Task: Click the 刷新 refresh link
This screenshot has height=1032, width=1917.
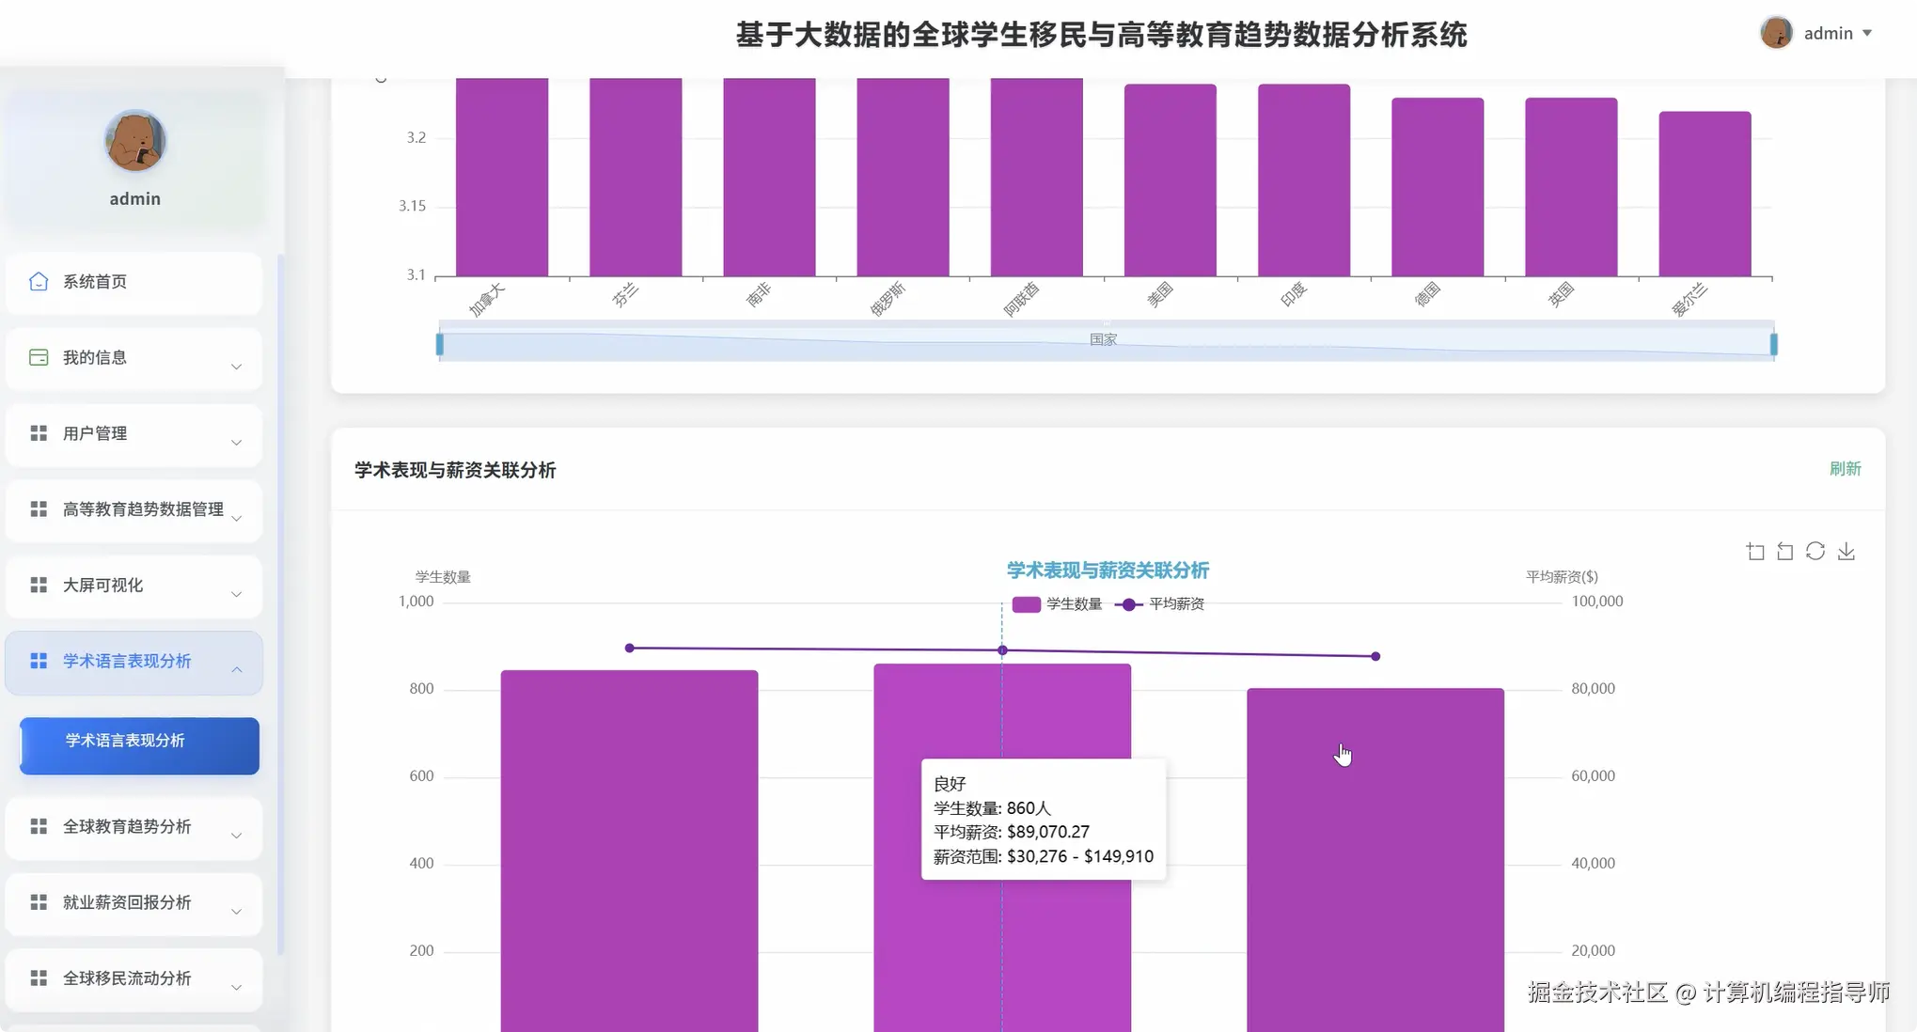Action: pos(1846,468)
